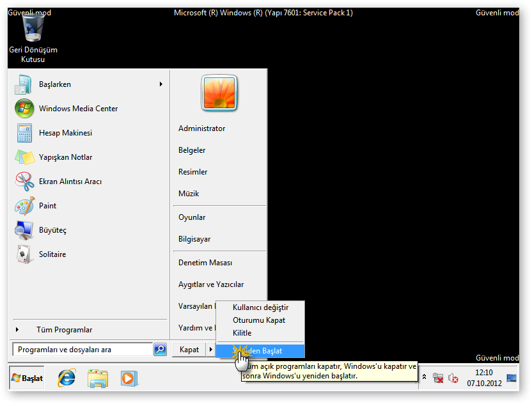Click the Ekran Alıntısı Aracı label
This screenshot has width=532, height=404.
pos(70,182)
